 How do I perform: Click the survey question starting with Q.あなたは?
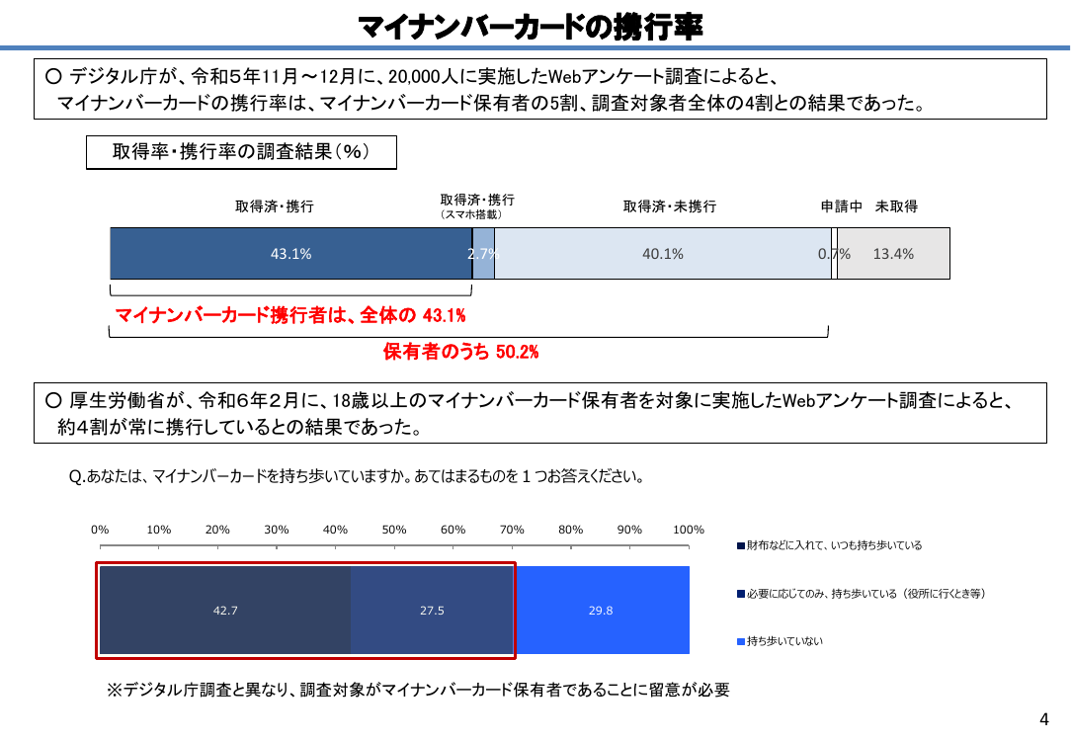pos(357,476)
